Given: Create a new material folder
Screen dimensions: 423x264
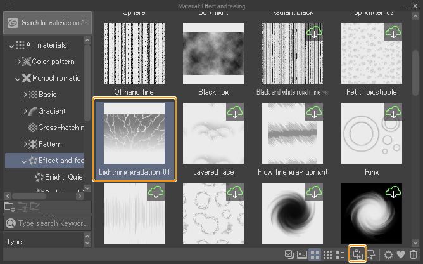Looking at the screenshot, I should pyautogui.click(x=9, y=206).
